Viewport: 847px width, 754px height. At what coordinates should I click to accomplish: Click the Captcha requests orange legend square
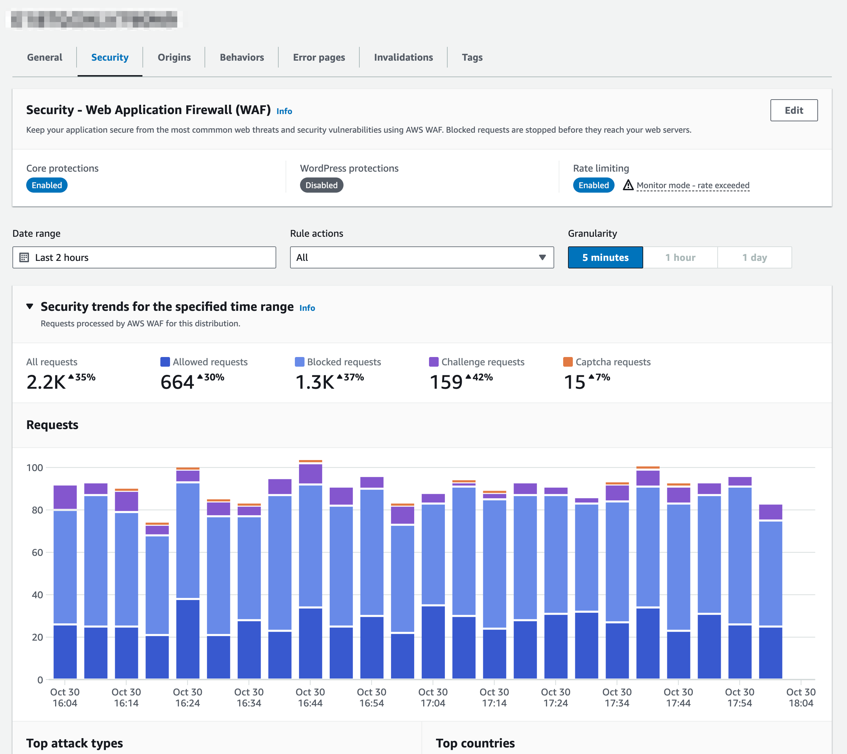568,362
